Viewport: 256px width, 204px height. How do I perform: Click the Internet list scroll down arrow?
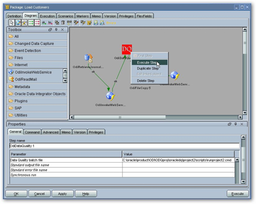(x=65, y=80)
